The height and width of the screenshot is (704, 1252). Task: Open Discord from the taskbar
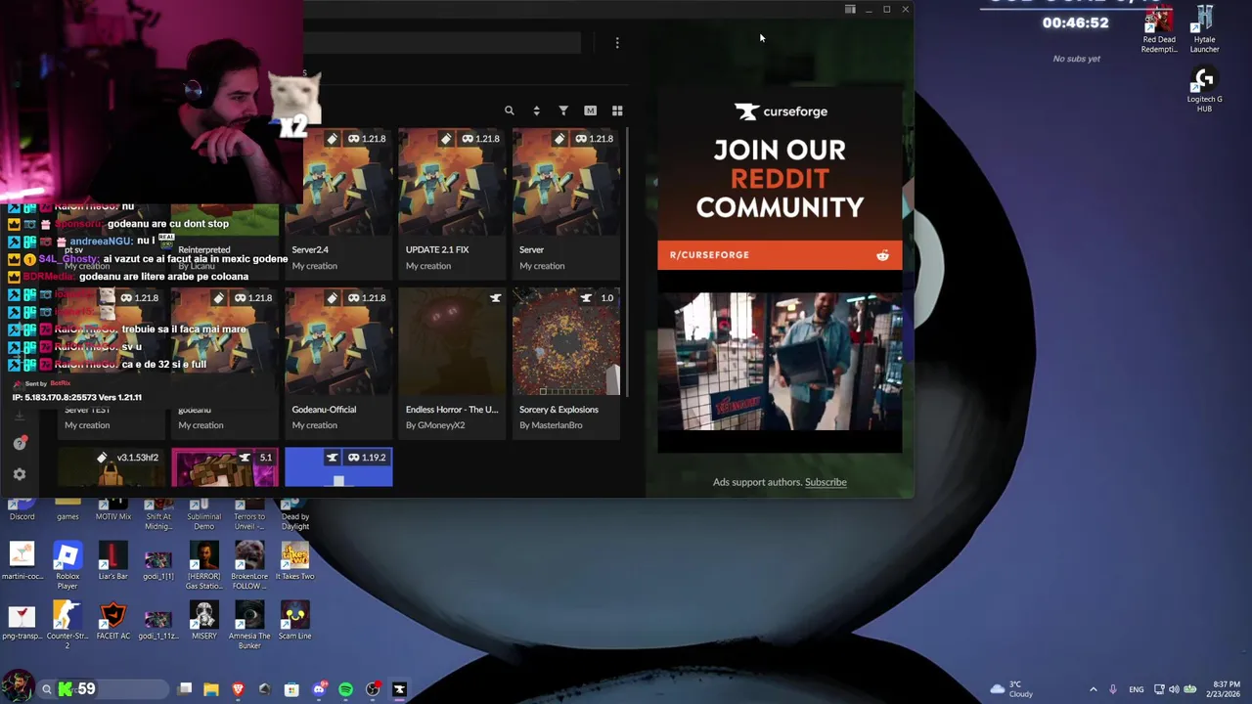coord(319,689)
